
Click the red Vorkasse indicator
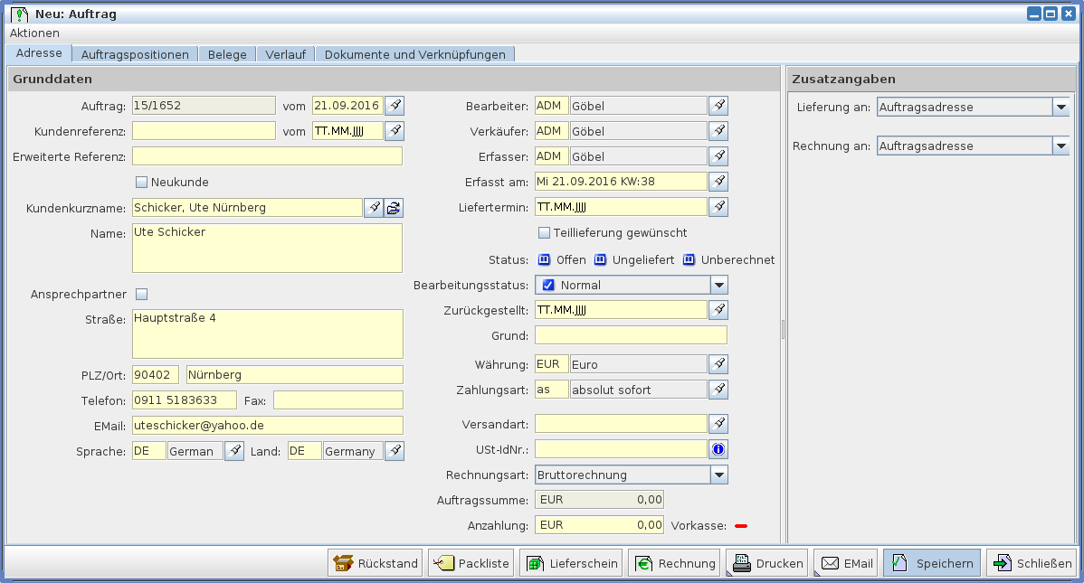click(741, 525)
